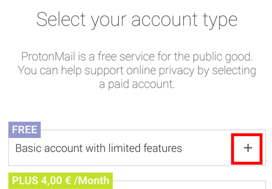Click the '4,00 €' price in PLUS badge

[56, 180]
